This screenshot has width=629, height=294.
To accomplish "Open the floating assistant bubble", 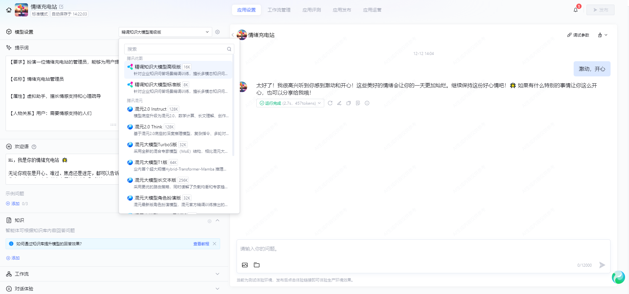I will 618,277.
